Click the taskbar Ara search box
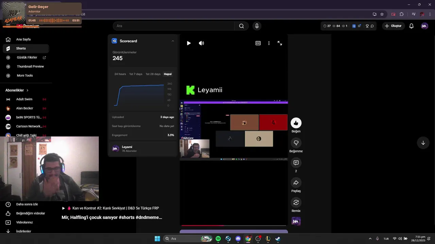 click(188, 239)
